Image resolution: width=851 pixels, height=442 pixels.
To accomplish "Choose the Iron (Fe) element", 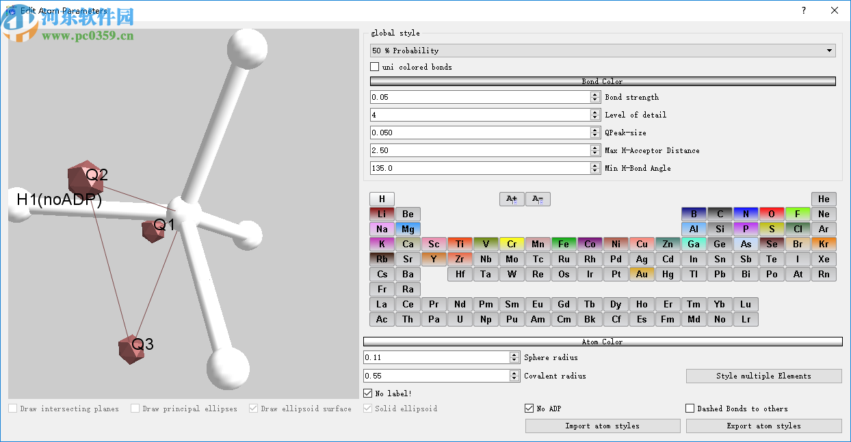I will tap(564, 244).
